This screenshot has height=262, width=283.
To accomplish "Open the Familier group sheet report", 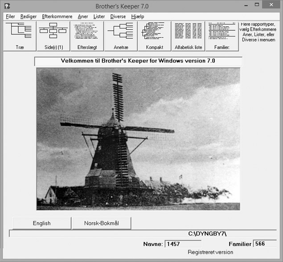I will point(222,36).
